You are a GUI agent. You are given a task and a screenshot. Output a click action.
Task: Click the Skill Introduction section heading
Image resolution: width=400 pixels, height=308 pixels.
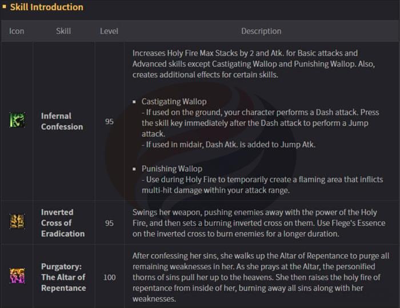click(x=46, y=7)
